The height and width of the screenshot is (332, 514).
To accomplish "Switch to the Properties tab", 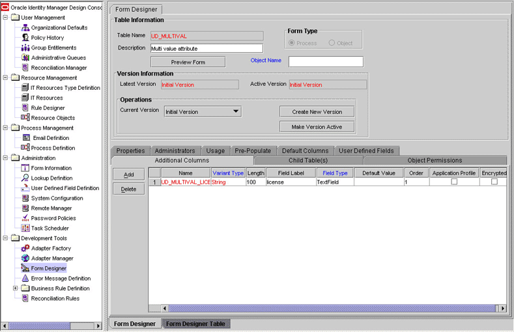I will (130, 151).
